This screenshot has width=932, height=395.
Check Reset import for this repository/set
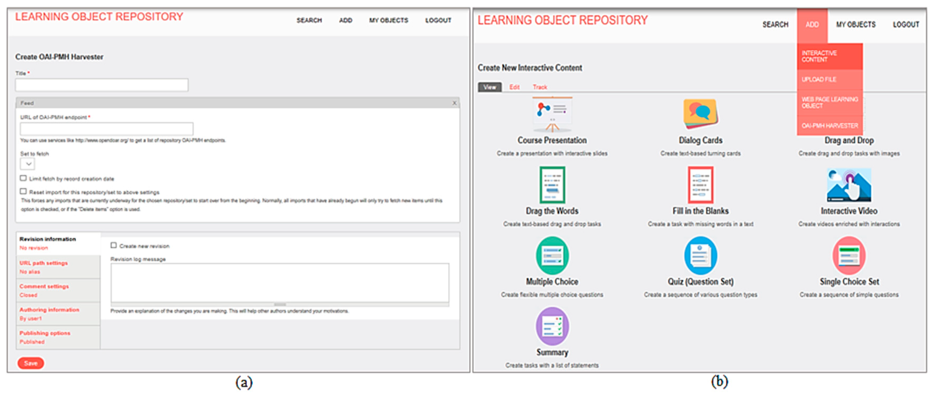click(x=24, y=191)
